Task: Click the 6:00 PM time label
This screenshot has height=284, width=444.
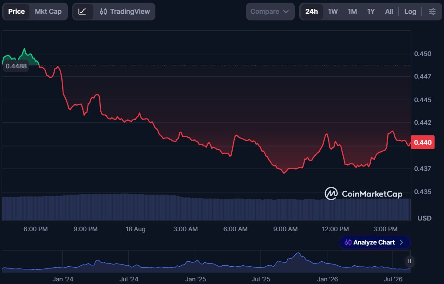Action: 36,229
